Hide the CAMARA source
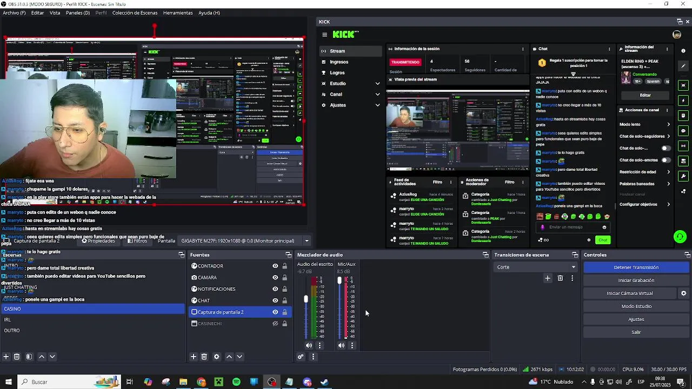Viewport: 692px width, 389px height. (275, 277)
